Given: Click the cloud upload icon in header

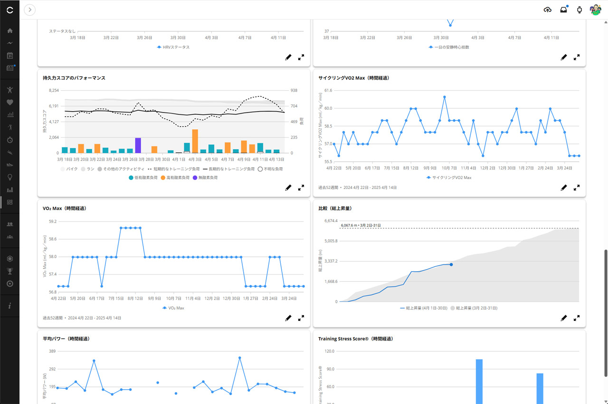Looking at the screenshot, I should (x=548, y=9).
